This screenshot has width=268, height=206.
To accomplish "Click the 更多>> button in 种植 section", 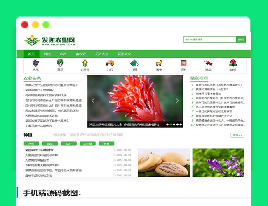I will [x=237, y=135].
